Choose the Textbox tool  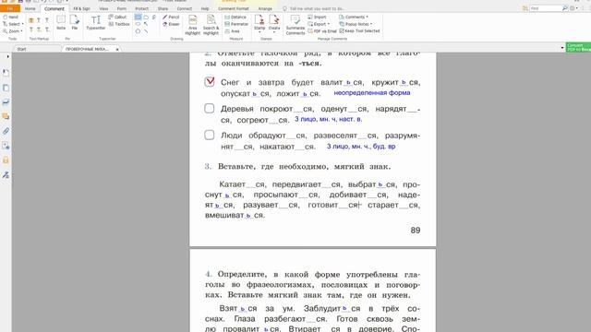(x=119, y=24)
